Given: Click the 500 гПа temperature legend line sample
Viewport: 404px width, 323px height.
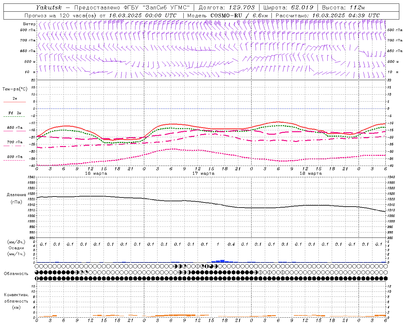Looking at the screenshot, I should tap(15, 160).
